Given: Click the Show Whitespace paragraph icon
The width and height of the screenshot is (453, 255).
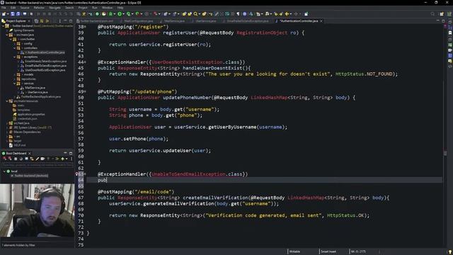Looking at the screenshot, I should click(x=238, y=14).
